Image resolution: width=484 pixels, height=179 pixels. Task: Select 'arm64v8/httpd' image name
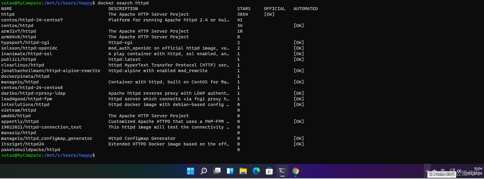click(18, 37)
